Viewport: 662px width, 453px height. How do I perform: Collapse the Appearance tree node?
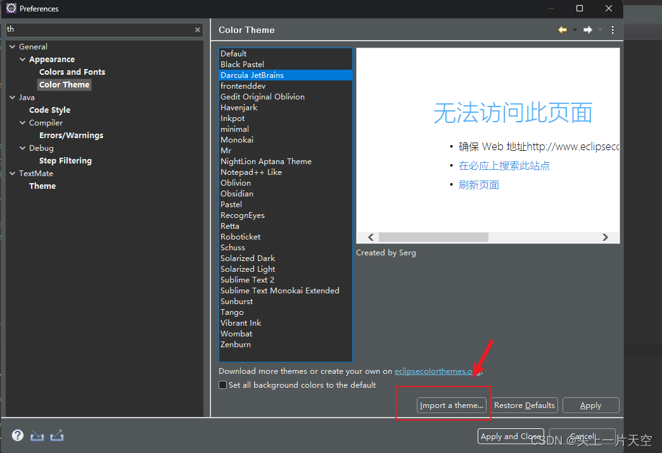(x=22, y=60)
